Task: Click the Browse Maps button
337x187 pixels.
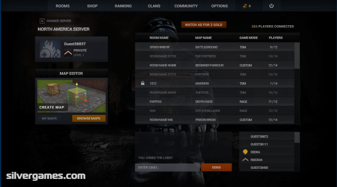Action: point(89,118)
